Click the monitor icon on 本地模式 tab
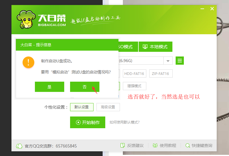The width and height of the screenshot is (229, 156). 145,47
